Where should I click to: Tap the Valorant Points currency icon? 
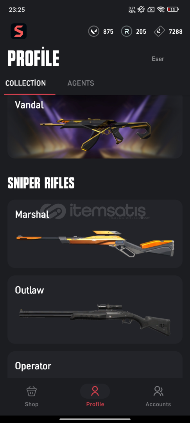(94, 32)
